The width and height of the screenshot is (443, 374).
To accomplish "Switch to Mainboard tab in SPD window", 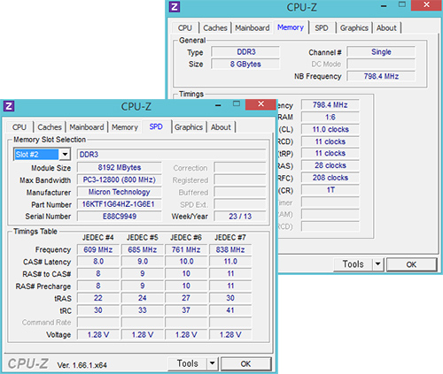I will click(87, 127).
